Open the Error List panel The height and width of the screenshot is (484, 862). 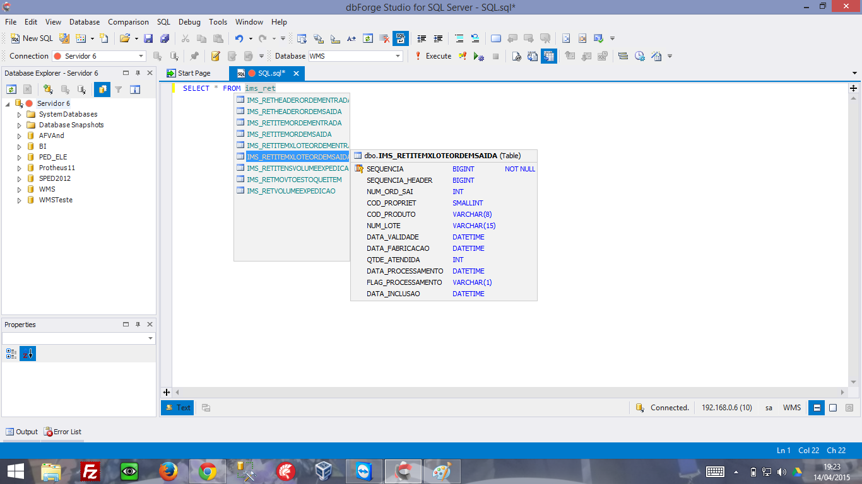pyautogui.click(x=62, y=432)
